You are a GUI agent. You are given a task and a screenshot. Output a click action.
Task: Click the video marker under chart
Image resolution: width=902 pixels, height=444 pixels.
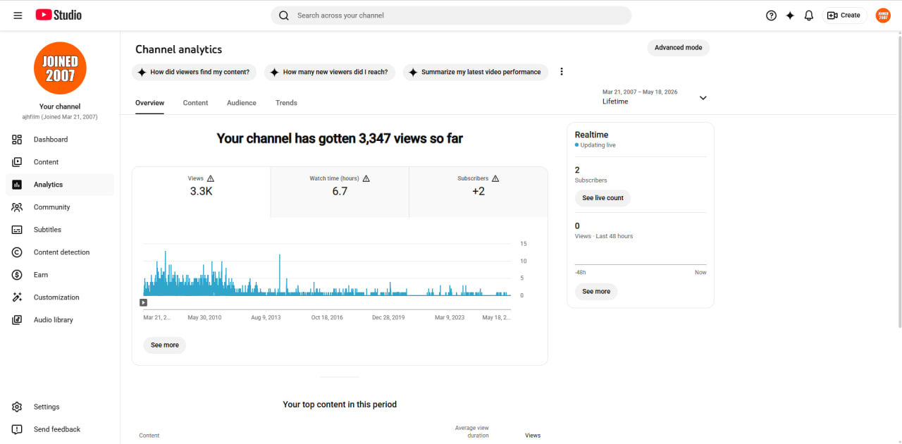pos(144,302)
